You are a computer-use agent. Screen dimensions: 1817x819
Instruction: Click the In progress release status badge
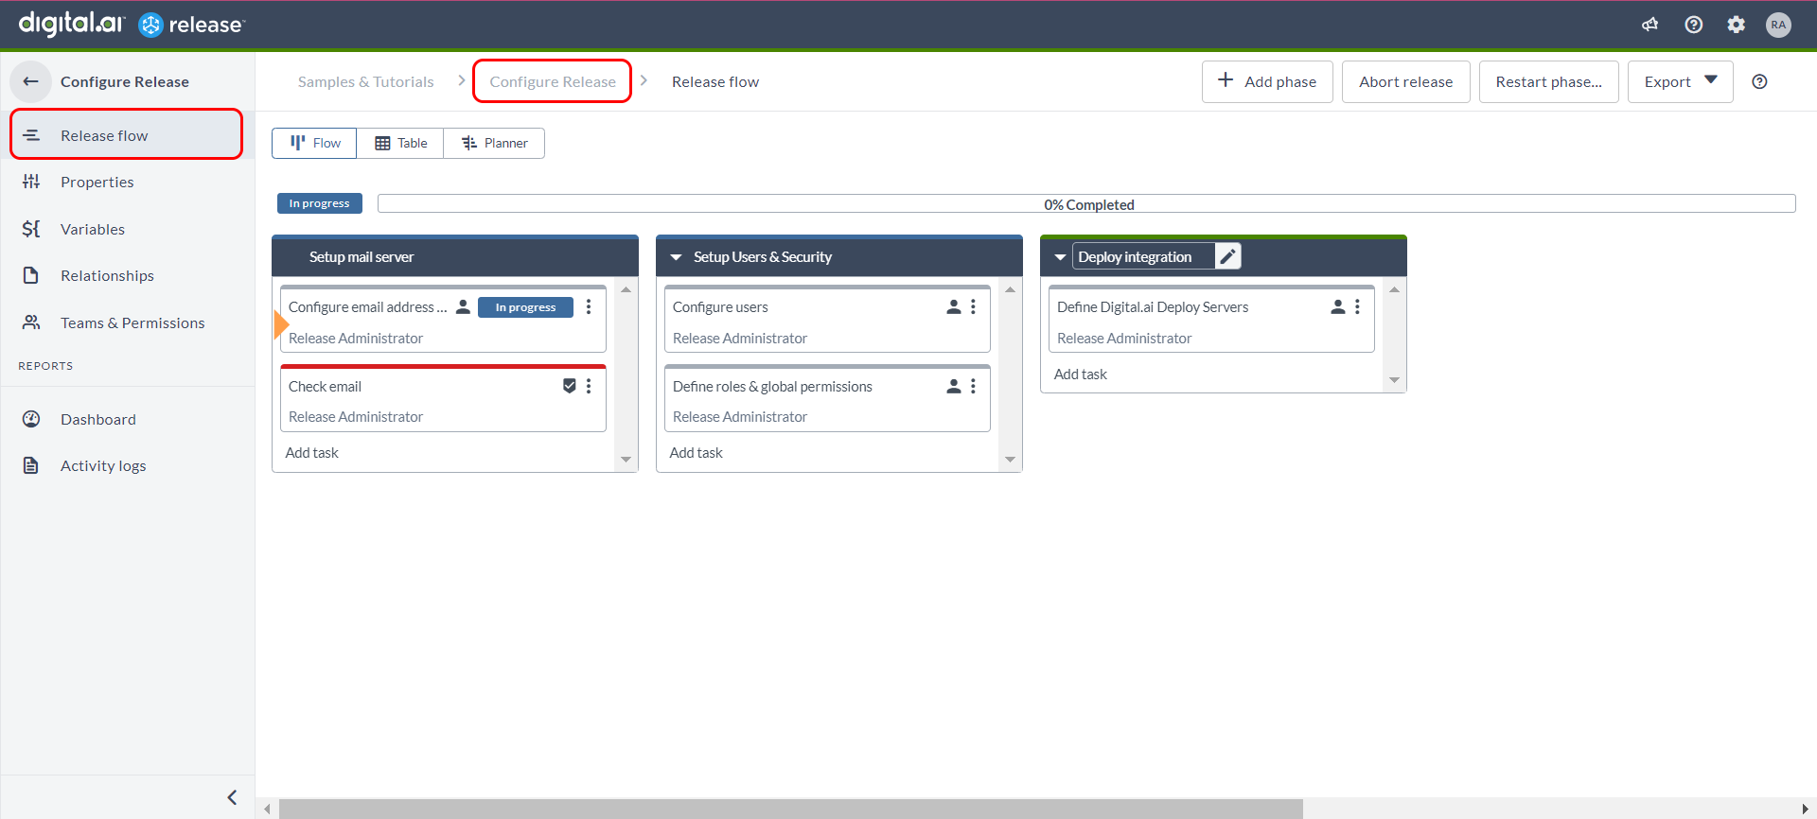click(319, 203)
